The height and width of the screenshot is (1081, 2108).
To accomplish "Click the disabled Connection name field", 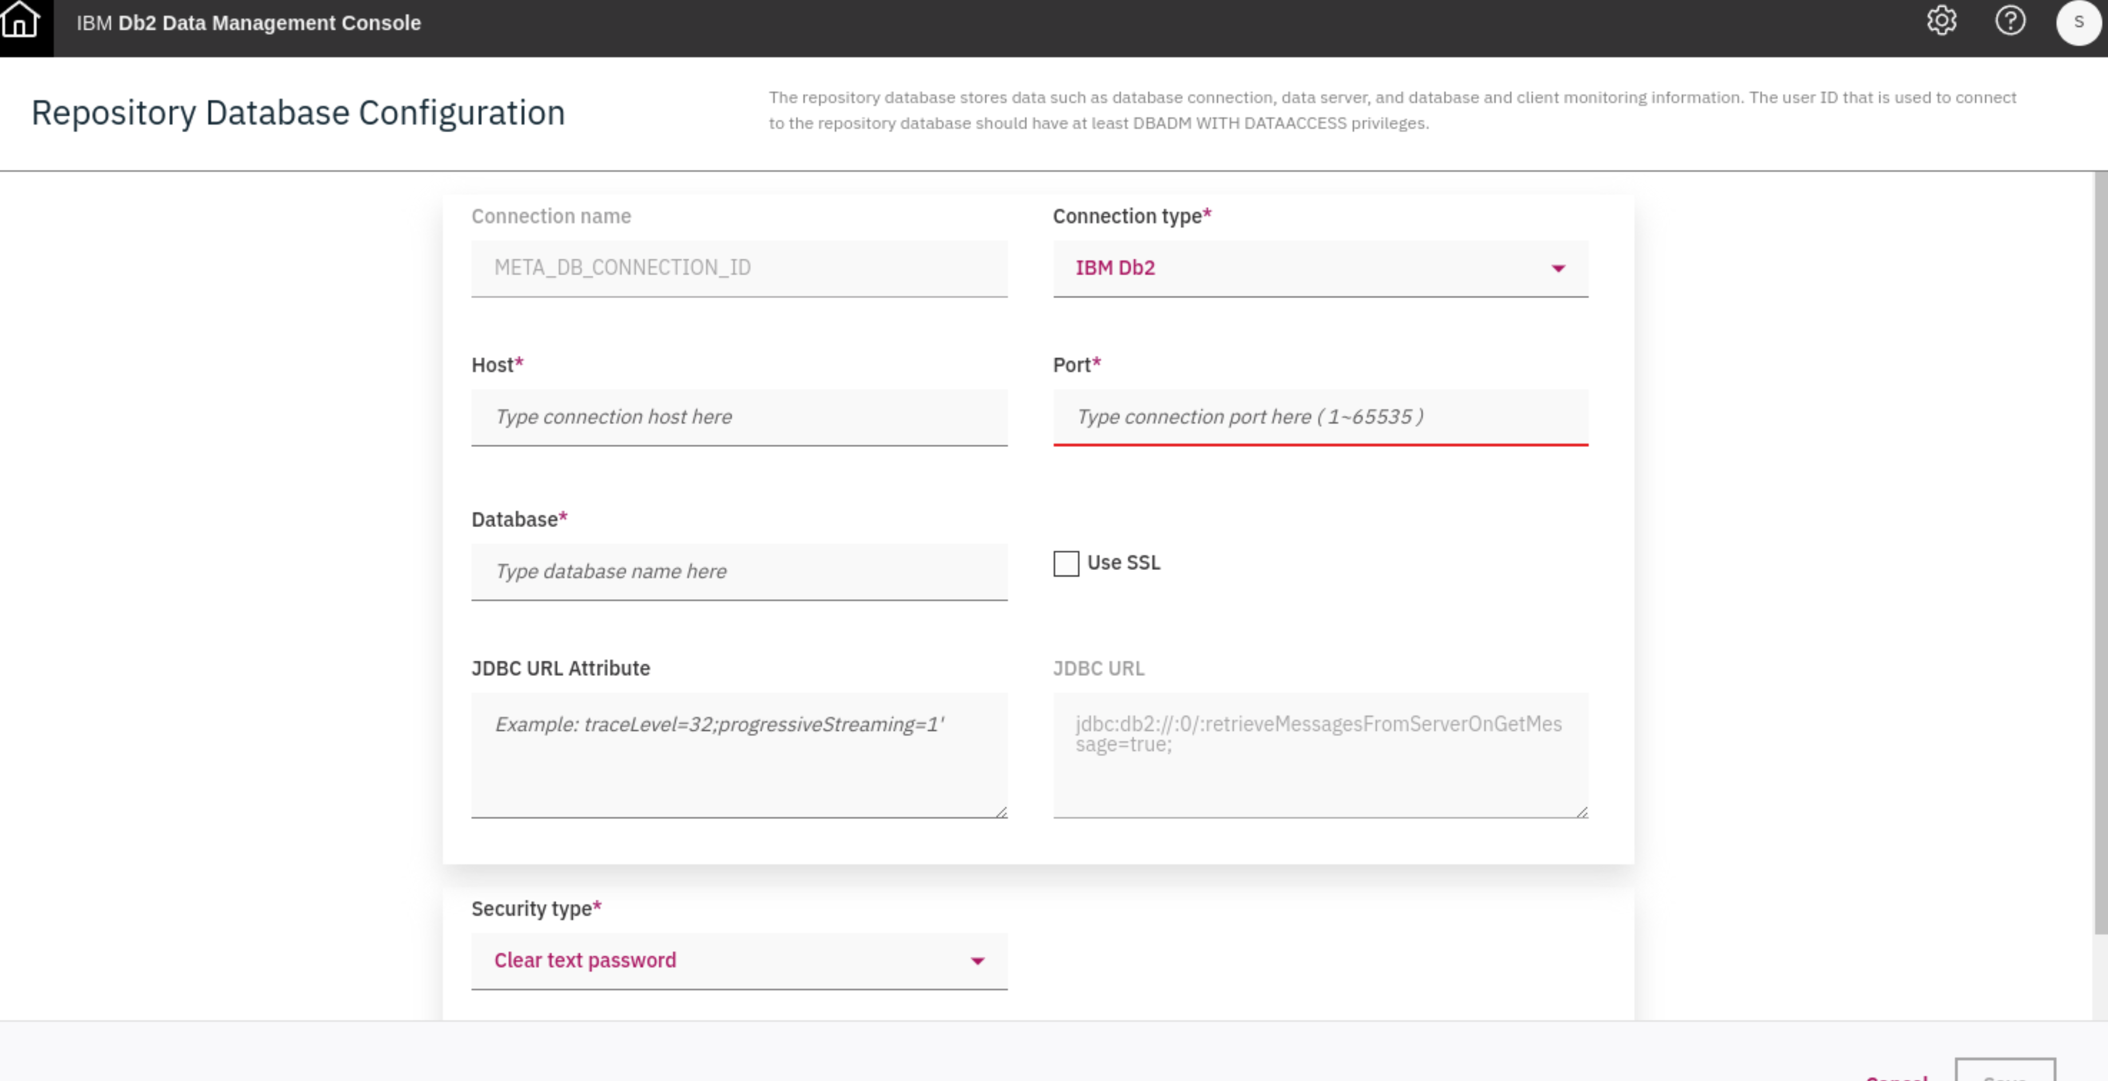I will 739,268.
